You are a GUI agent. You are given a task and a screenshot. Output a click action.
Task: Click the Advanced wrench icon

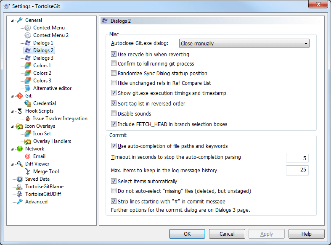20,202
